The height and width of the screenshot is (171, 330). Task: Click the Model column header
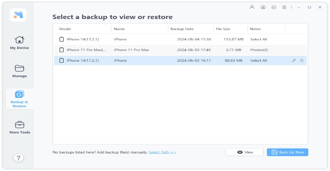[x=65, y=29]
